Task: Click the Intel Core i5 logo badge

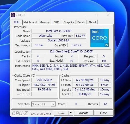Action: 100,38
